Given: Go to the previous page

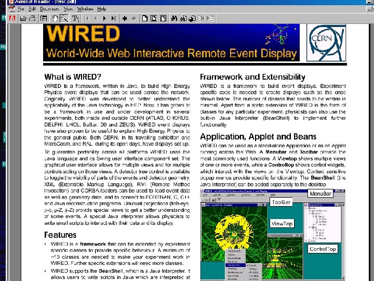Looking at the screenshot, I should (96, 18).
